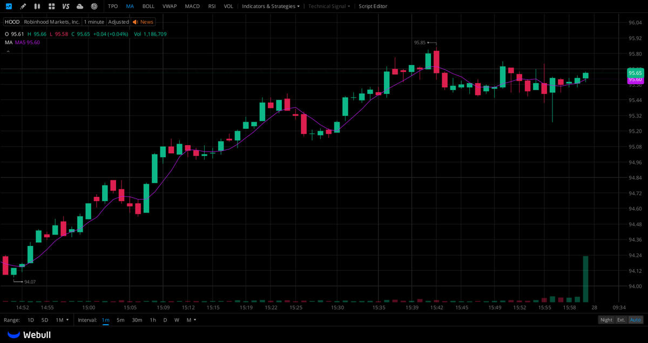Click the HOOD ticker symbol
The image size is (648, 343).
tap(12, 22)
